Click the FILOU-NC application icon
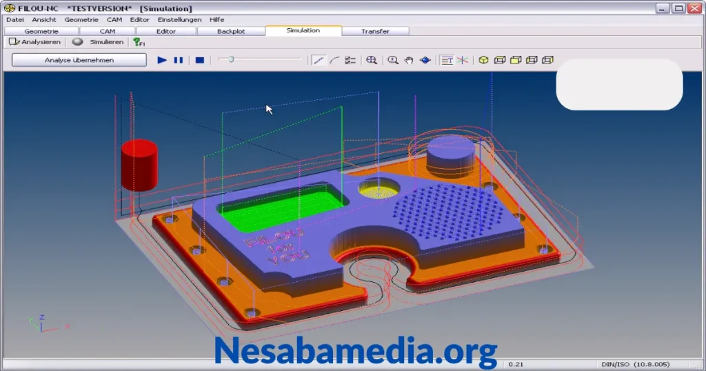Image resolution: width=706 pixels, height=371 pixels. coord(9,8)
